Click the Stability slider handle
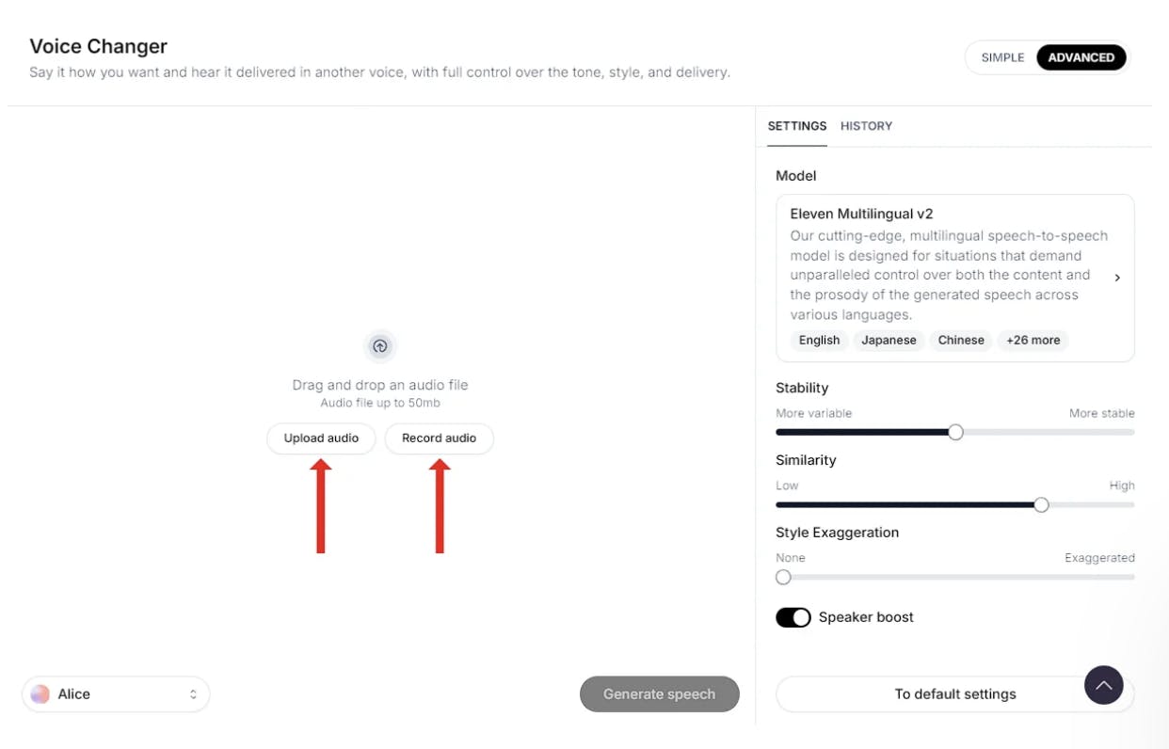Viewport: 1169px width, 749px height. [955, 432]
